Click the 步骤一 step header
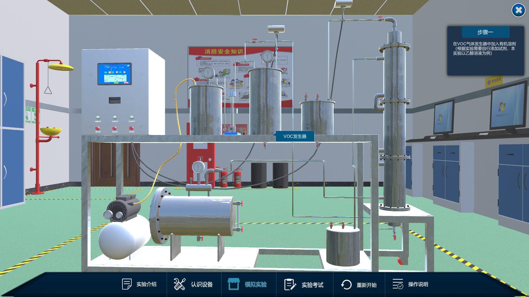This screenshot has height=297, width=529. [485, 32]
